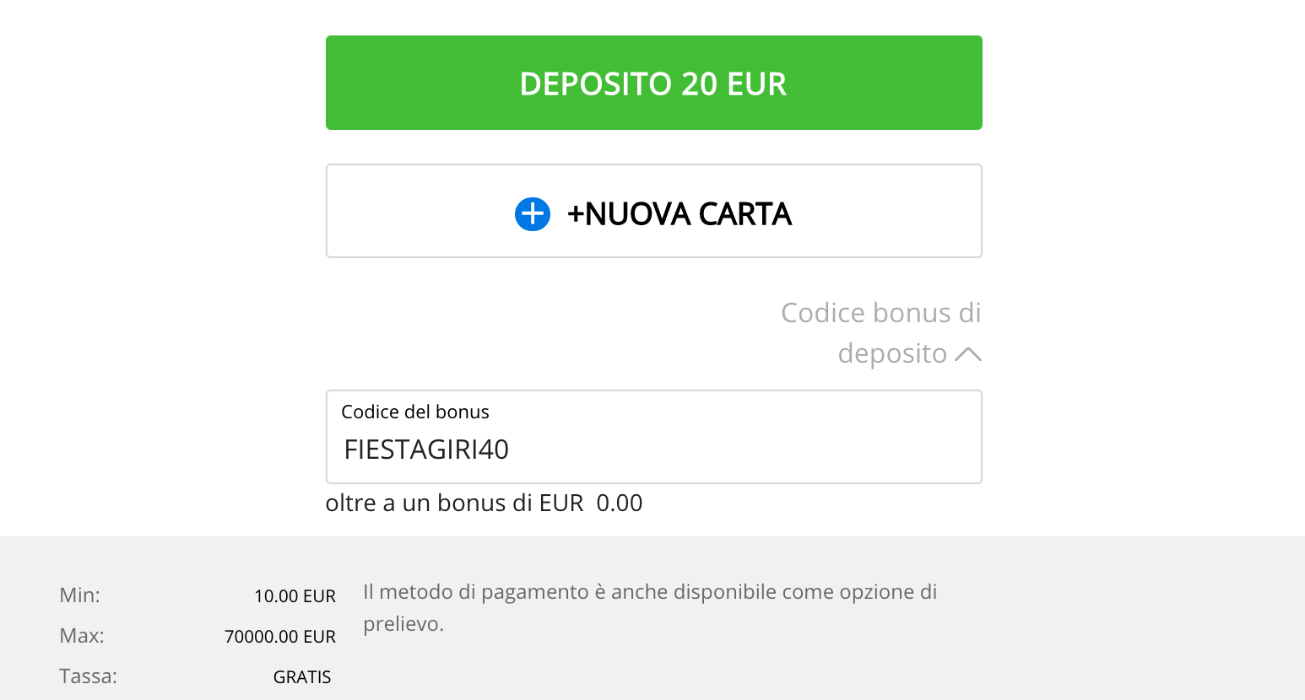This screenshot has width=1305, height=700.
Task: Click the 'Codice bonus di' link text
Action: click(881, 313)
